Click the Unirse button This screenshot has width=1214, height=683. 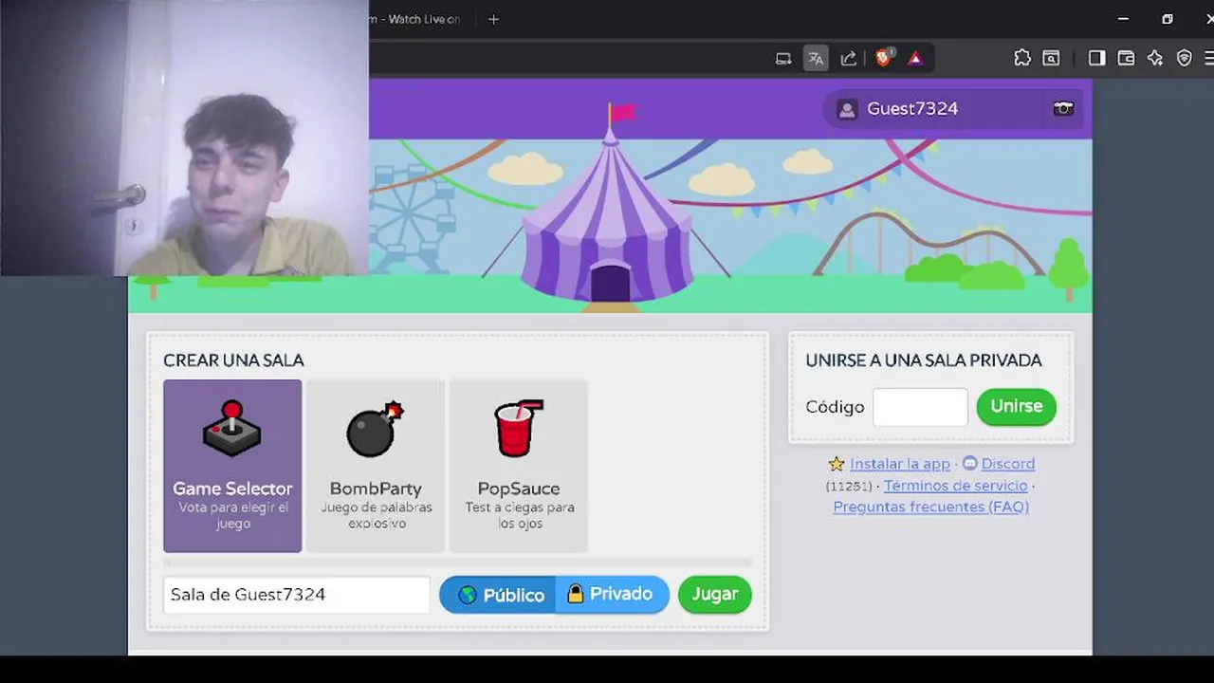pyautogui.click(x=1017, y=407)
